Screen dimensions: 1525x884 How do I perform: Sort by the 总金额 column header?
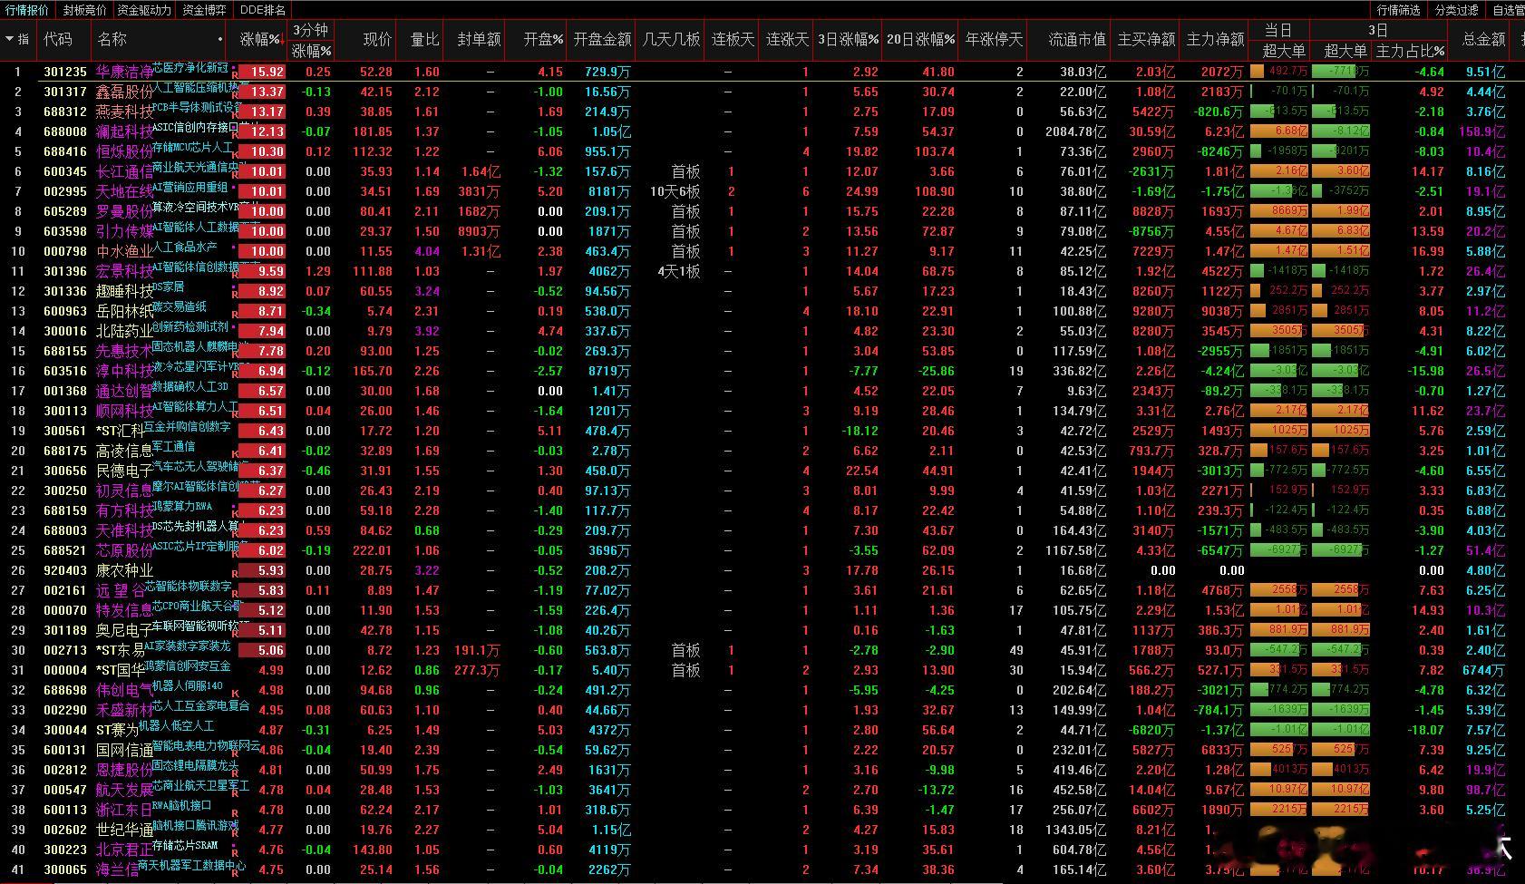pyautogui.click(x=1483, y=39)
